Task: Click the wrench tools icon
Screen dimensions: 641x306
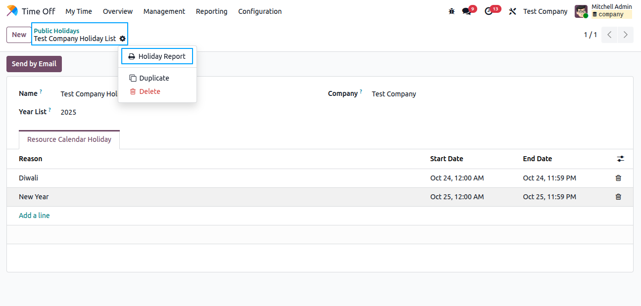Action: (x=513, y=11)
